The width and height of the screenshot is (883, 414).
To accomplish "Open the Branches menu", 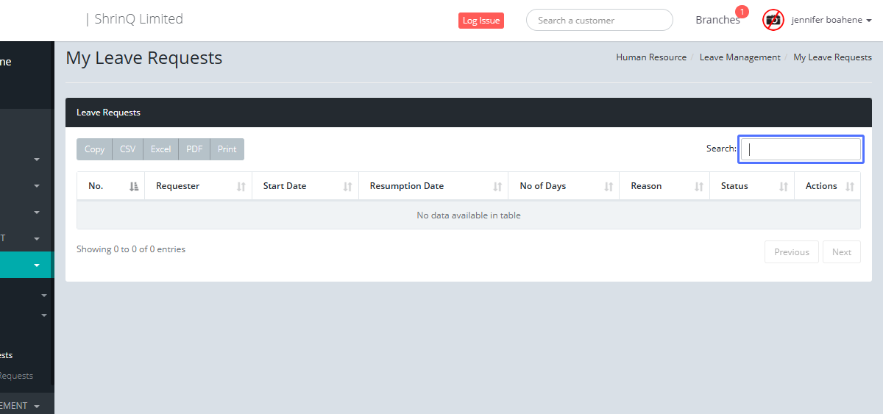I will point(717,20).
